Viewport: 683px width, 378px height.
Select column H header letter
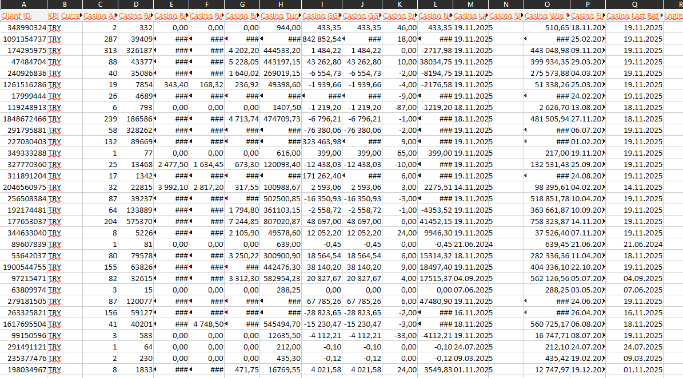click(280, 5)
